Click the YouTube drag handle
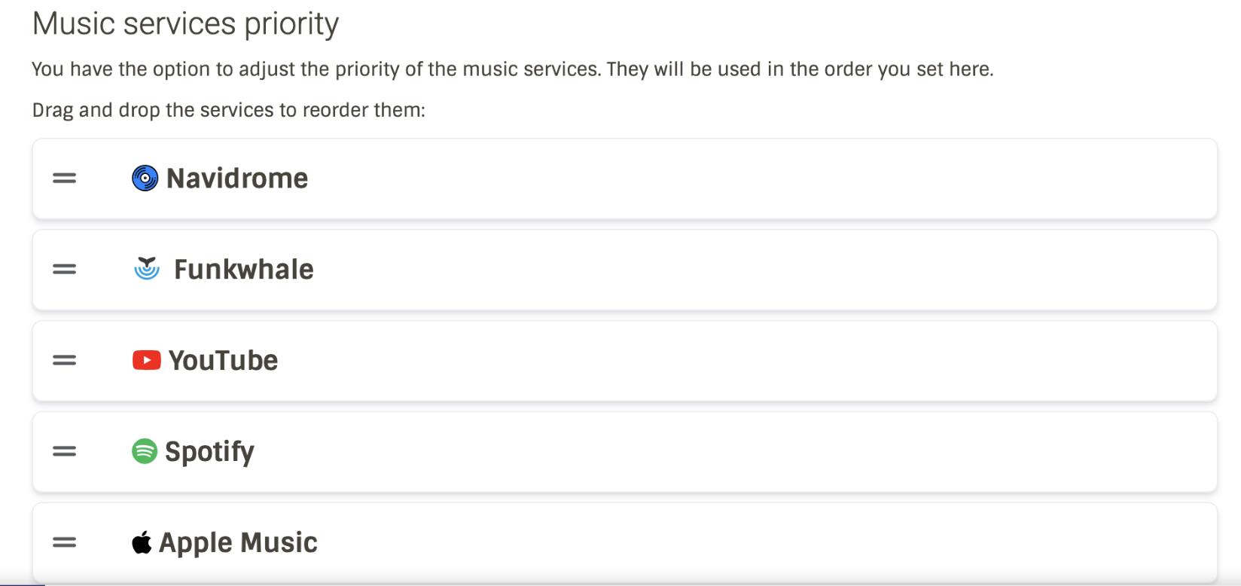Screen dimensions: 1241x586 pyautogui.click(x=64, y=361)
